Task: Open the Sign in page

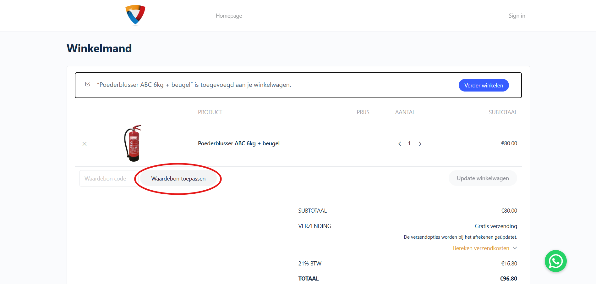Action: click(517, 16)
